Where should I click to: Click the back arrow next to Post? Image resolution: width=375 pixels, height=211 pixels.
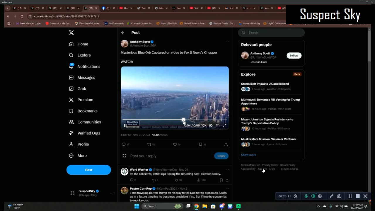(123, 33)
